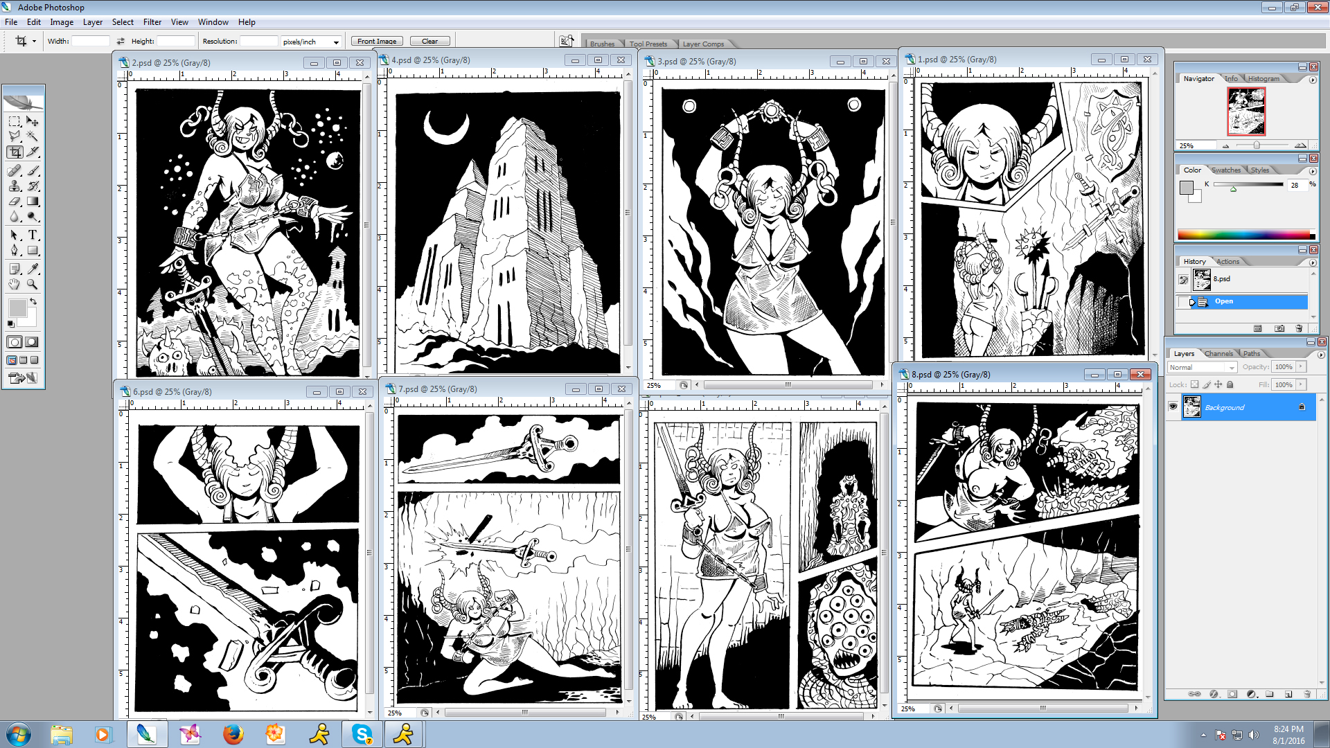1330x748 pixels.
Task: Select the Zoom magnifier tool
Action: tap(33, 285)
